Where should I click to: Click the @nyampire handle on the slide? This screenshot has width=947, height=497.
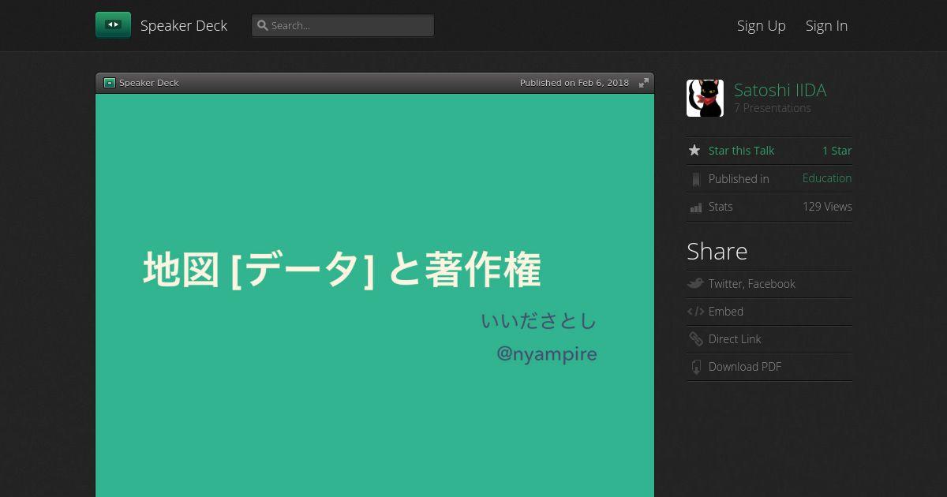coord(546,354)
